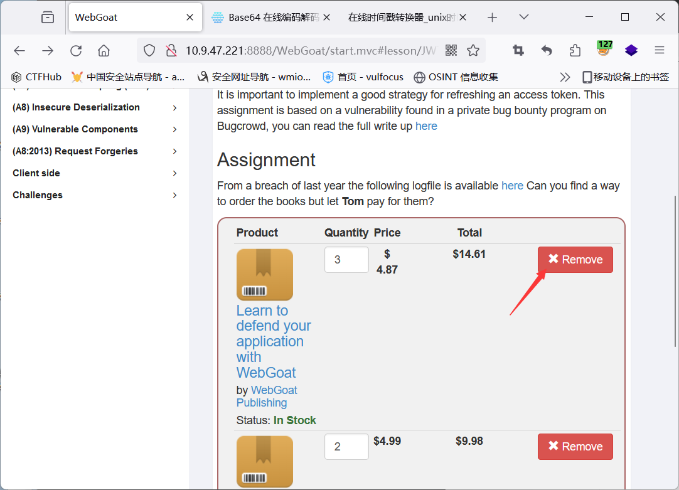Image resolution: width=679 pixels, height=490 pixels.
Task: Open the extension with 127 badge
Action: pyautogui.click(x=604, y=49)
